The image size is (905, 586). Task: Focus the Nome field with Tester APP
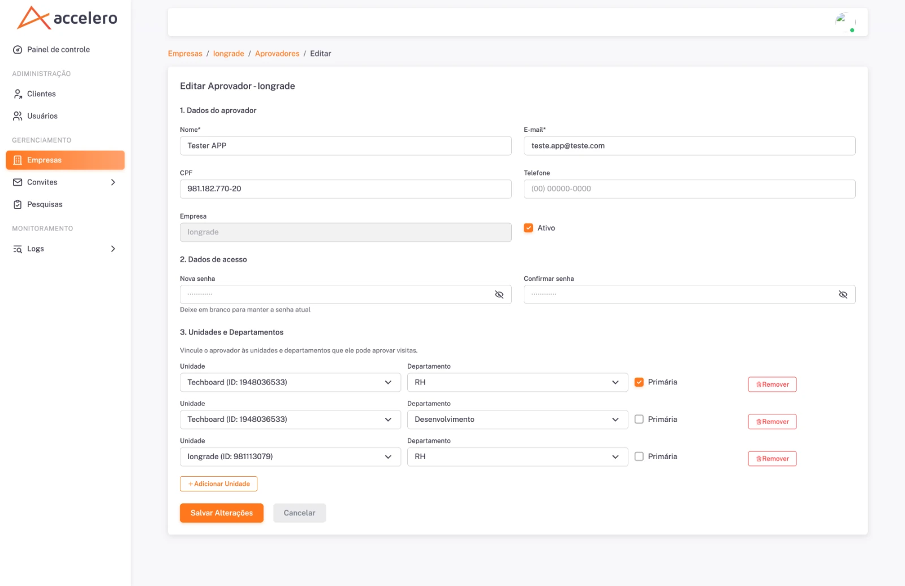click(x=346, y=146)
